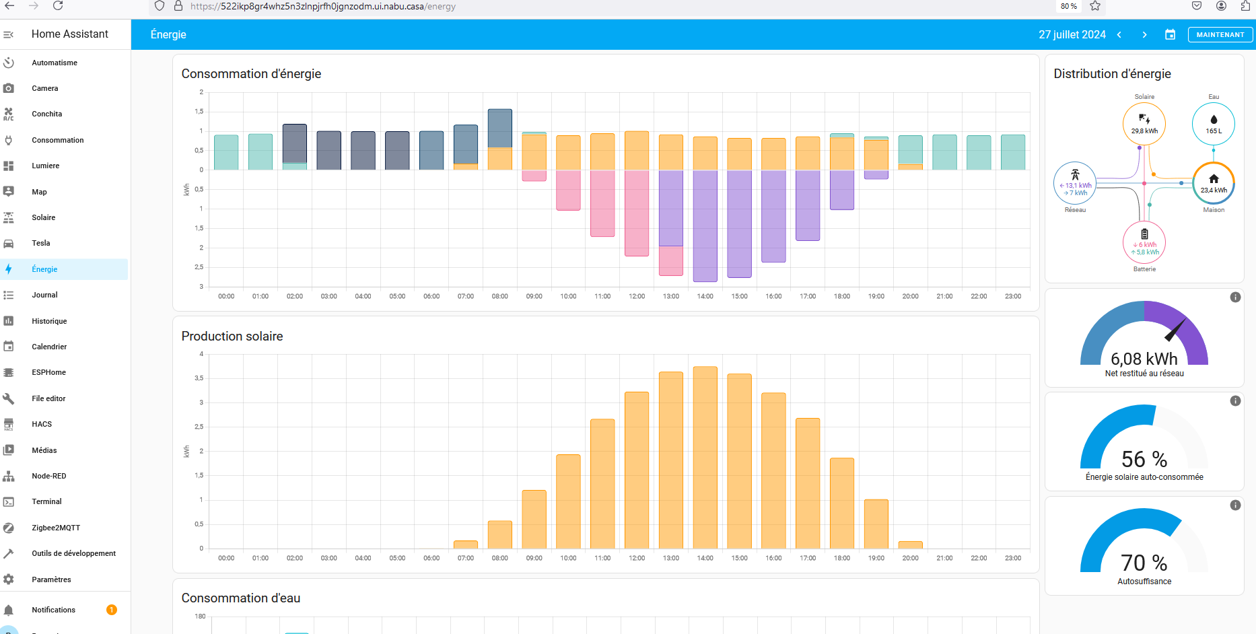Screen dimensions: 1256x634
Task: Click the Réseau grid tower icon
Action: pyautogui.click(x=1075, y=183)
